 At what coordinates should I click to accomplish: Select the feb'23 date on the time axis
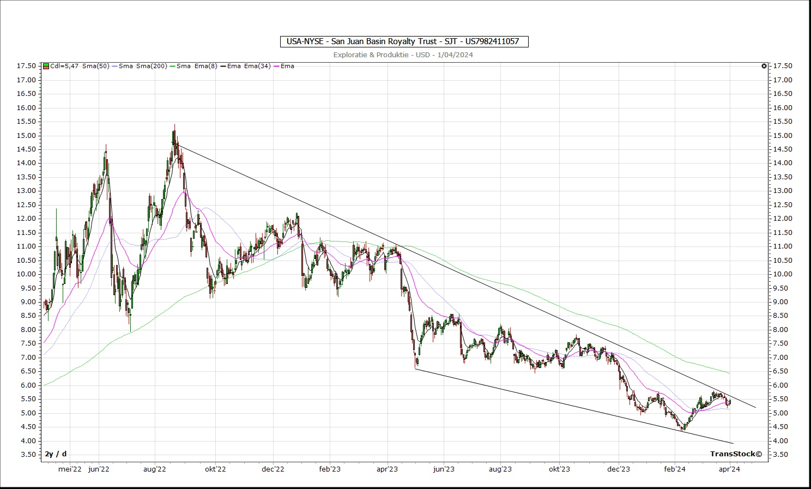click(329, 469)
